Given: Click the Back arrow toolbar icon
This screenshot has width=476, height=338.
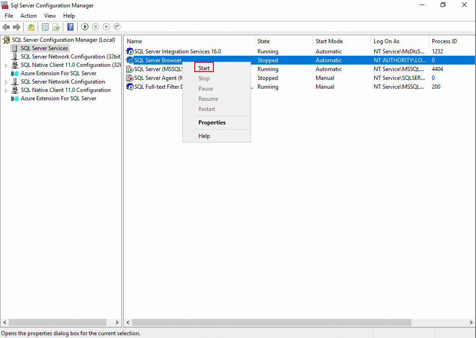Looking at the screenshot, I should (6, 27).
